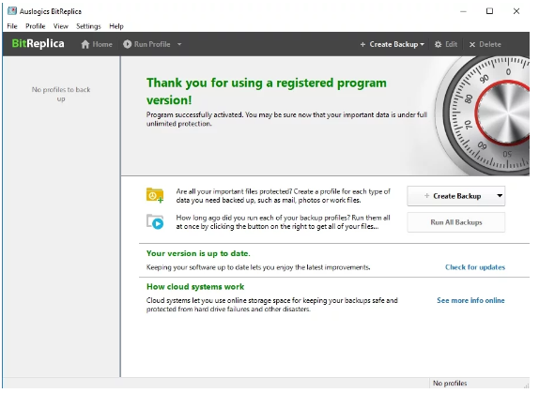
Task: Expand the Run Profile dropdown arrow
Action: pyautogui.click(x=179, y=45)
